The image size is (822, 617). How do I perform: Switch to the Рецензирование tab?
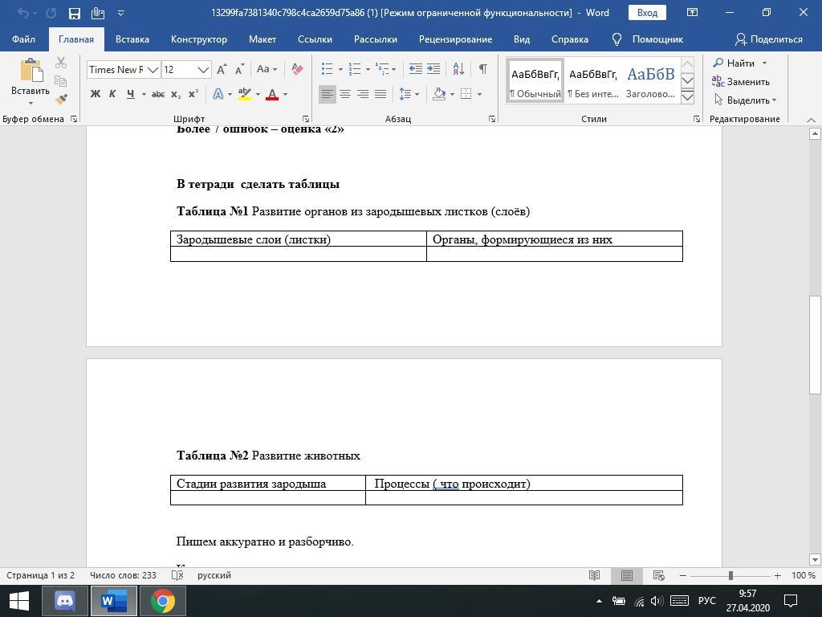[x=455, y=39]
